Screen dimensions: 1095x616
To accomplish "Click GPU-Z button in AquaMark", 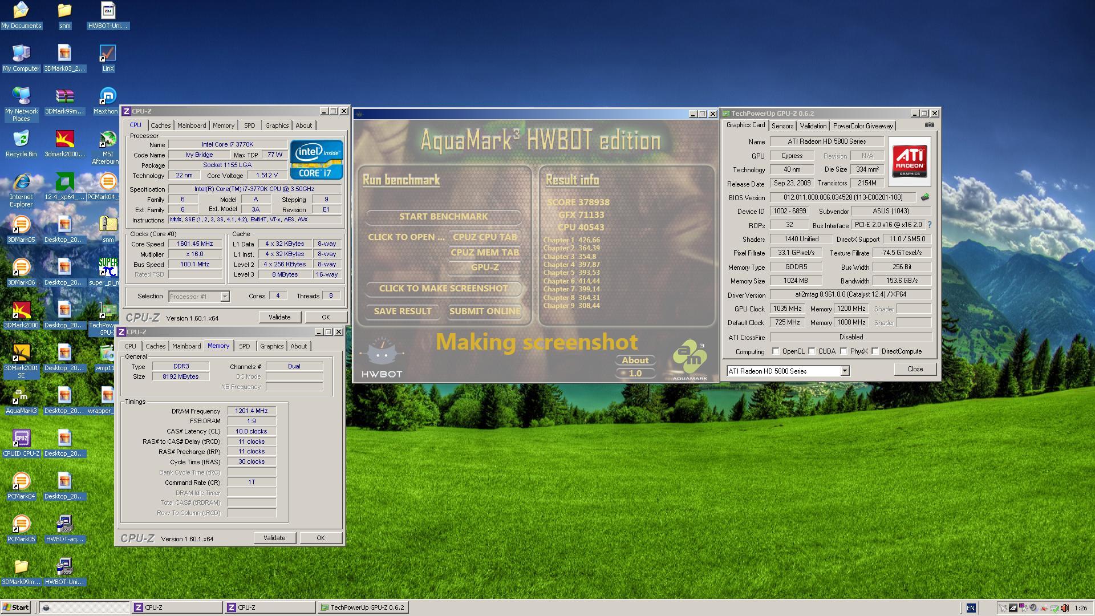I will pyautogui.click(x=485, y=267).
